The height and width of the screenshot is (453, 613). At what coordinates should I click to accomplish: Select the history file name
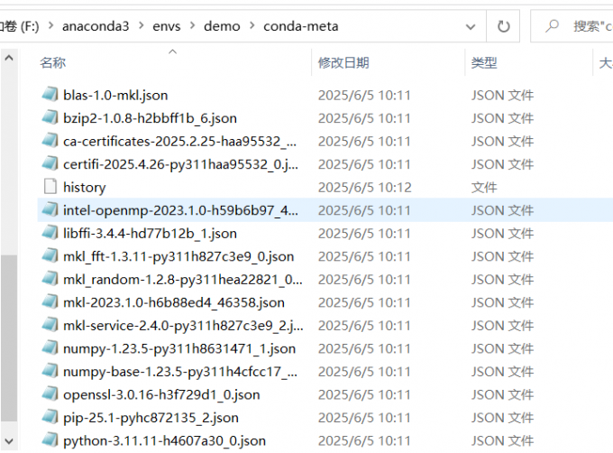pyautogui.click(x=85, y=188)
